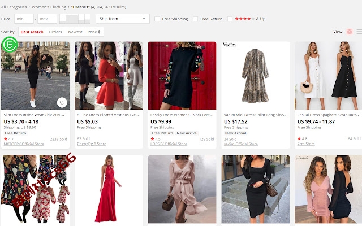Image resolution: width=362 pixels, height=226 pixels.
Task: Open the Slim Dress Inside-Wear product title
Action: (x=34, y=115)
